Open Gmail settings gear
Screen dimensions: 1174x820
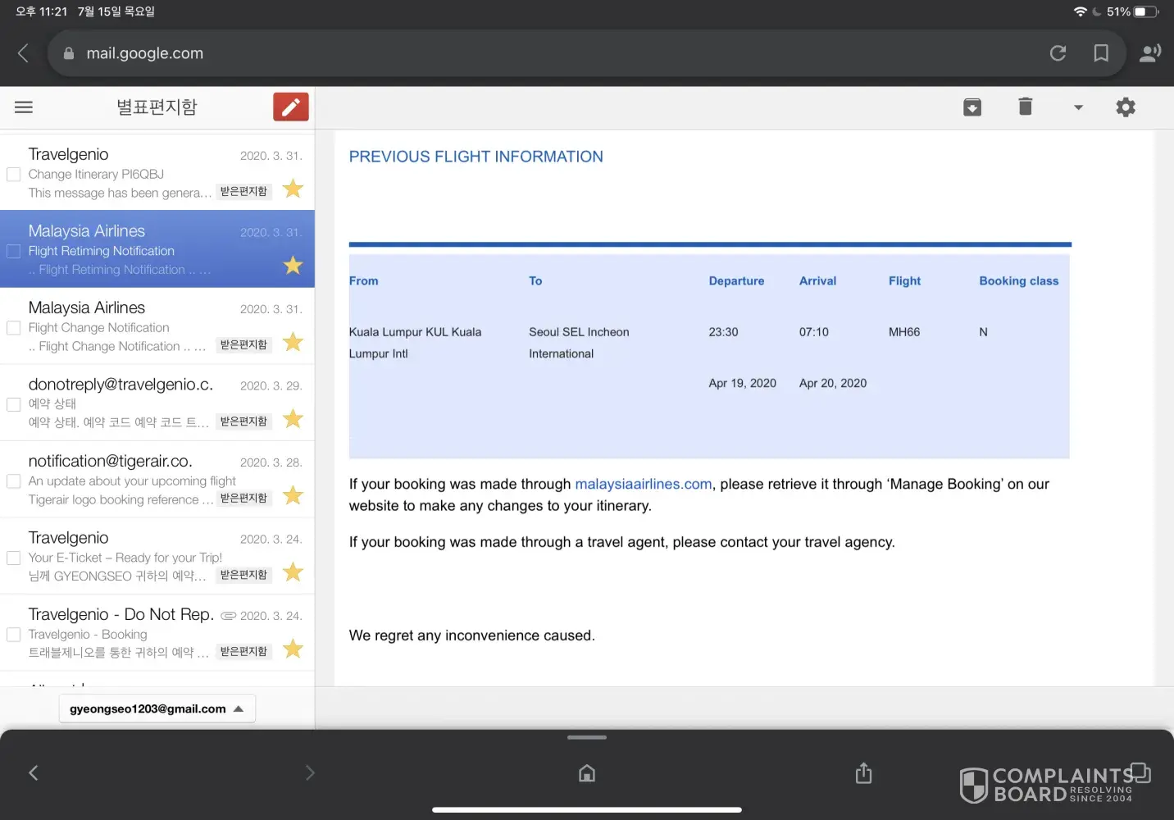coord(1126,107)
